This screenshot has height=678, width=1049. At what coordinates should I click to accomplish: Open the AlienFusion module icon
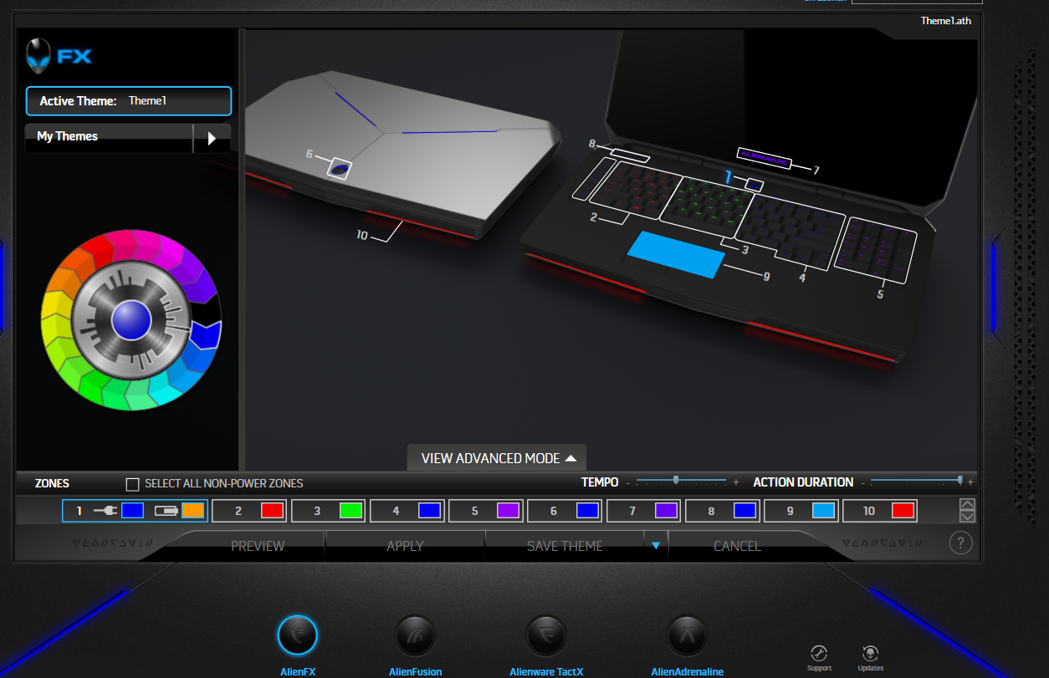tap(415, 636)
